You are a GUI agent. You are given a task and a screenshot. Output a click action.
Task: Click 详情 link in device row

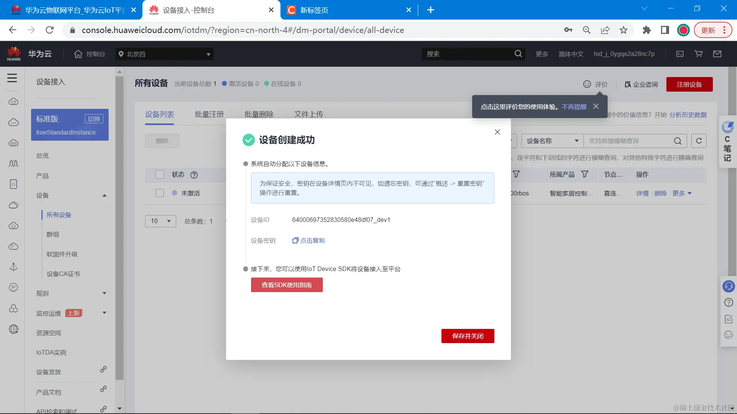642,193
